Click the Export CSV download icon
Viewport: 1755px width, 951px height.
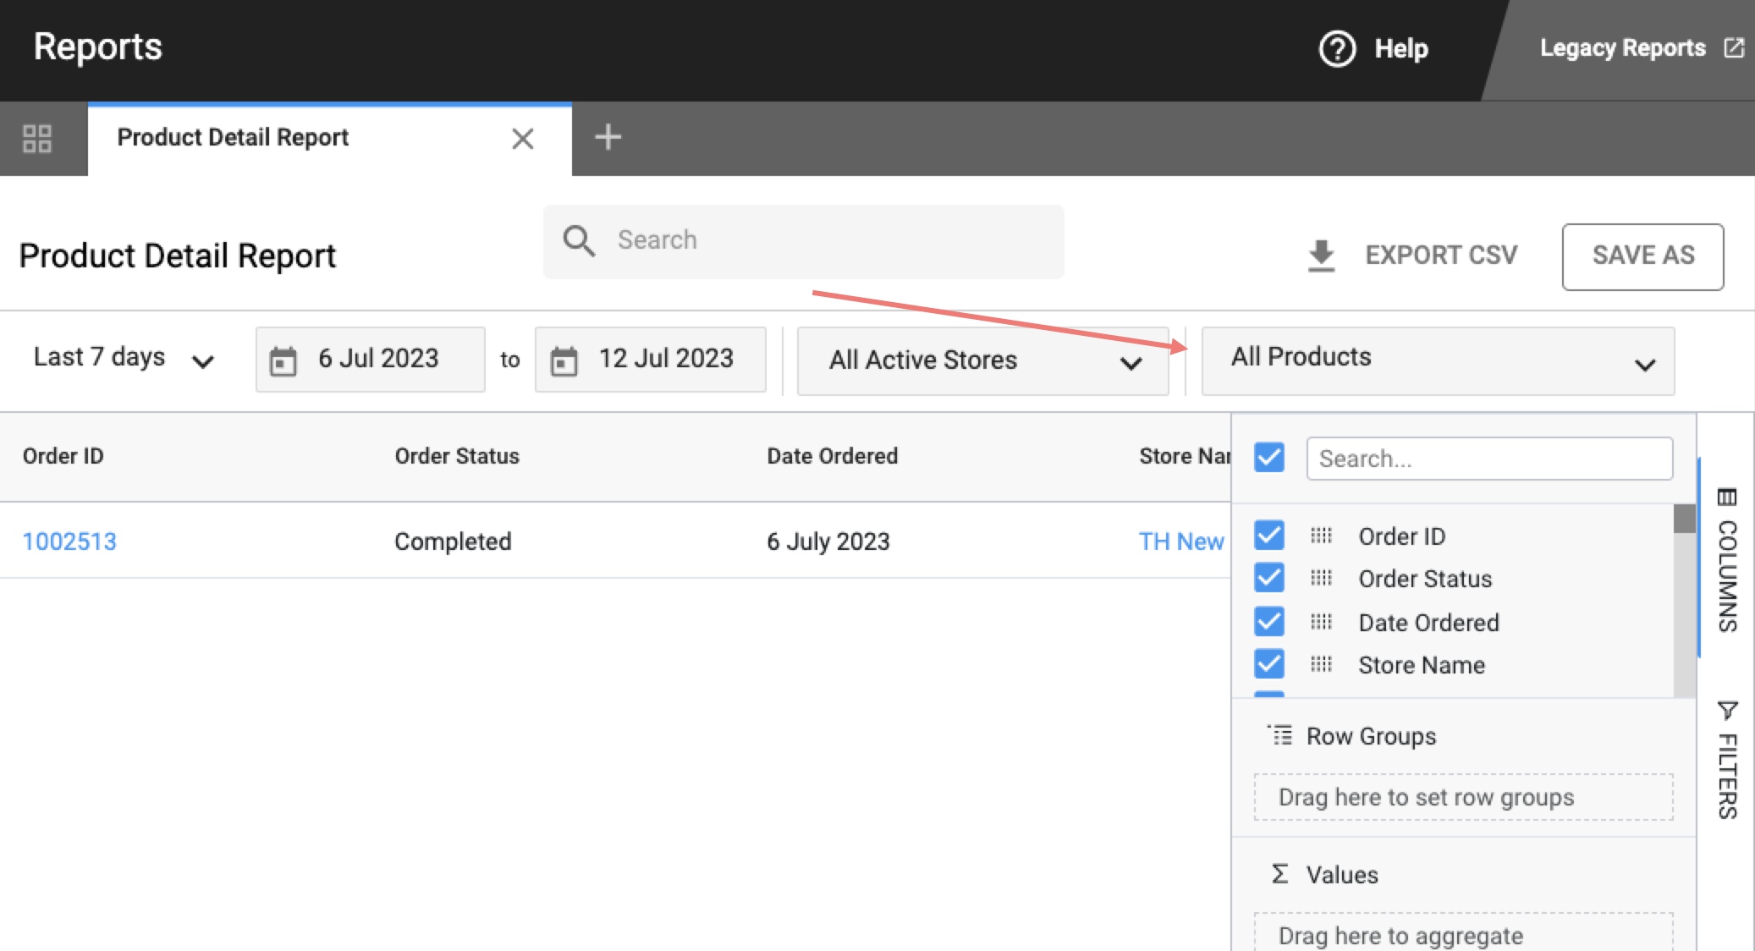[x=1321, y=256]
